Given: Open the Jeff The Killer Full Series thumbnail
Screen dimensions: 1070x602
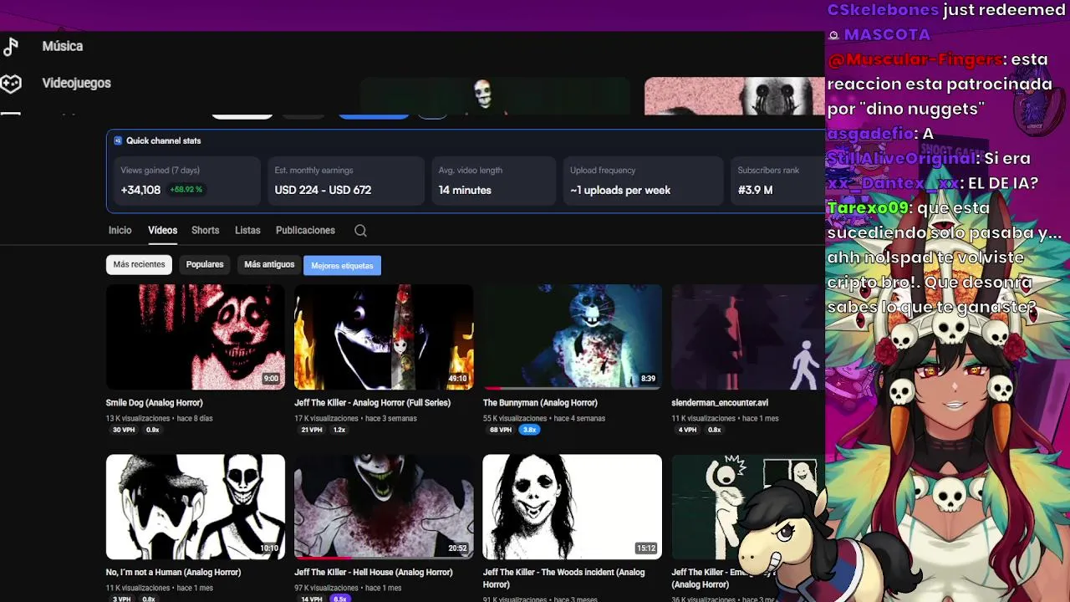Looking at the screenshot, I should 384,337.
